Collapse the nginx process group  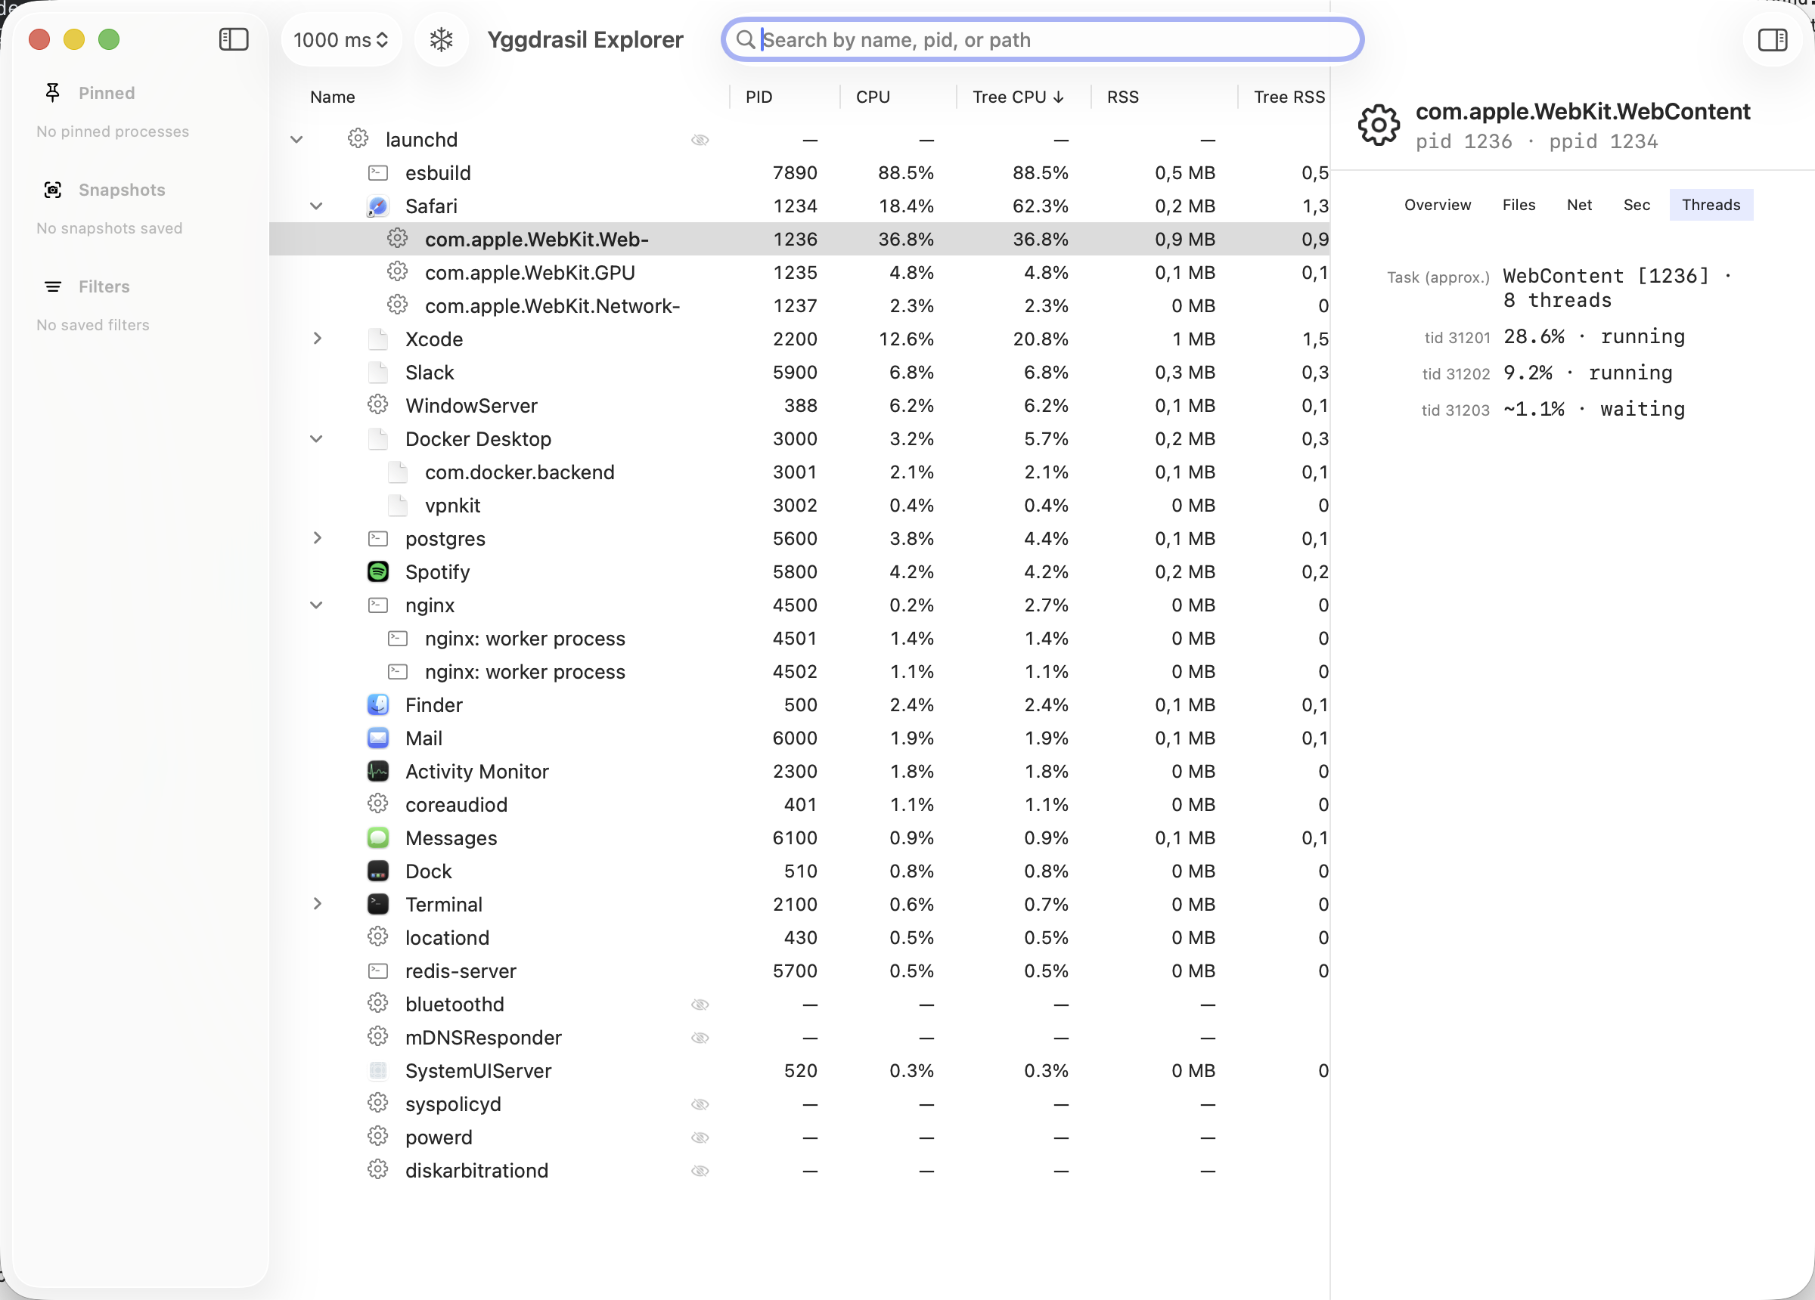click(x=317, y=605)
